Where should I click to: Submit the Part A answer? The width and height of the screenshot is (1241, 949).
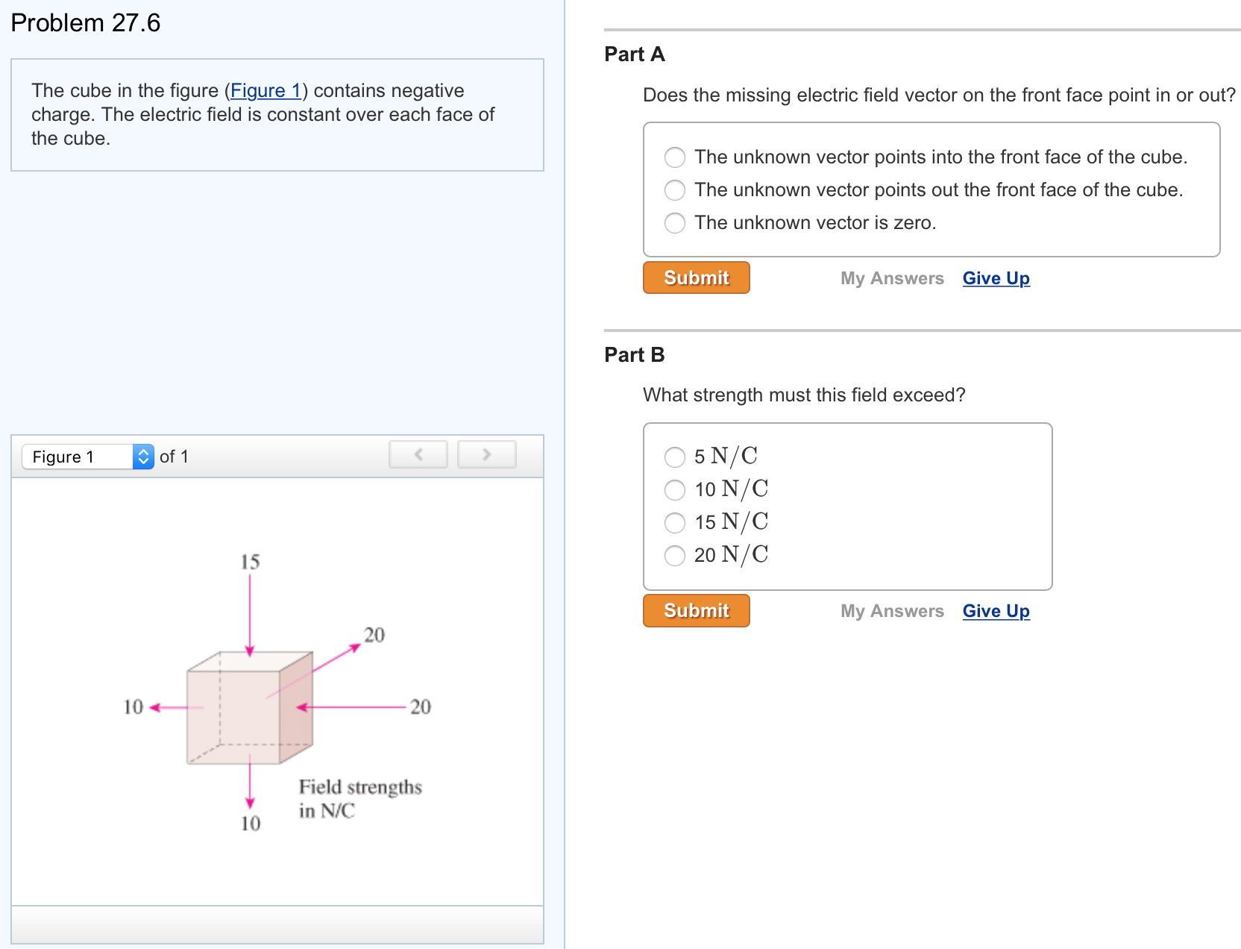(x=695, y=278)
